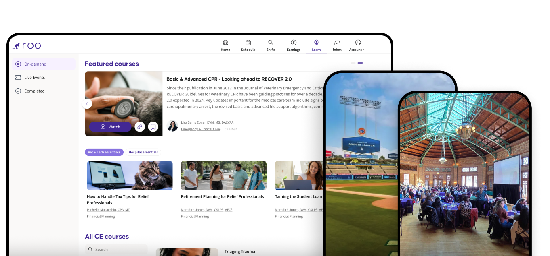Select the Vet & Tech essentials tab
This screenshot has height=256, width=550.
pyautogui.click(x=104, y=152)
